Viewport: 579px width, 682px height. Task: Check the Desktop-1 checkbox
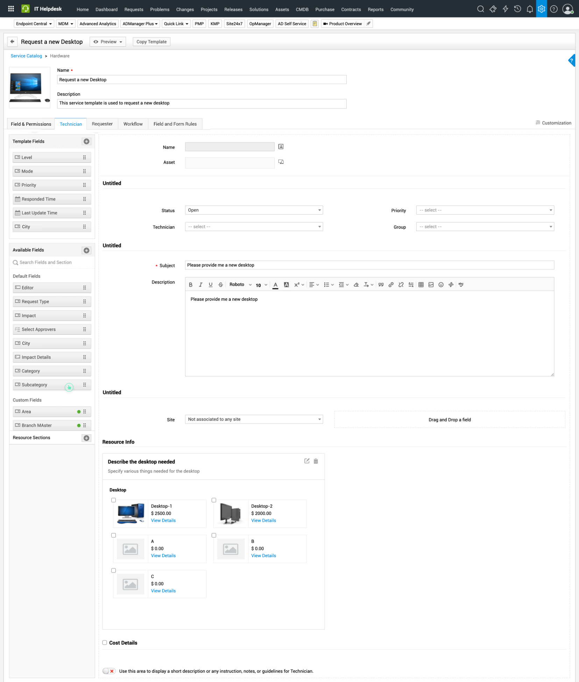click(x=113, y=500)
